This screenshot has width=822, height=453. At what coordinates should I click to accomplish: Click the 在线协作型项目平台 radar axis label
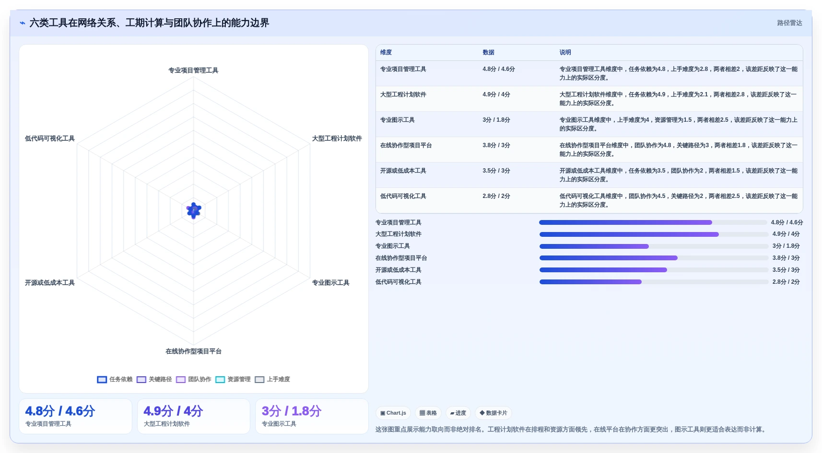194,351
